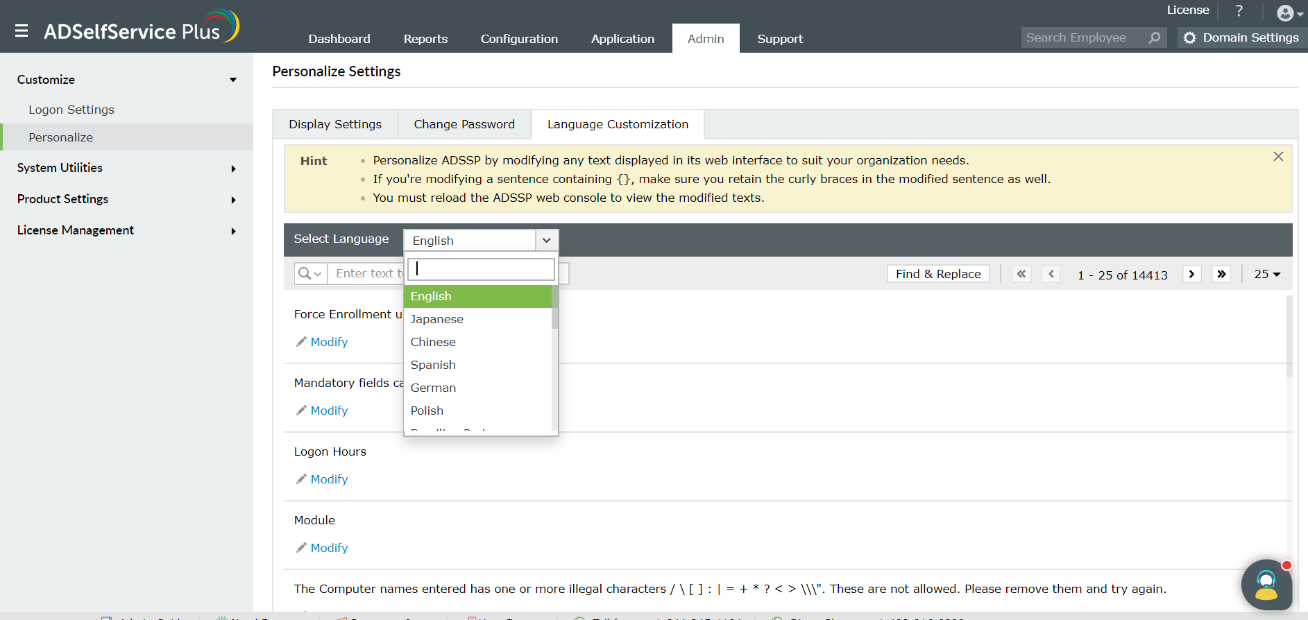The height and width of the screenshot is (620, 1308).
Task: Click the Search Employee magnifier icon
Action: pos(1154,37)
